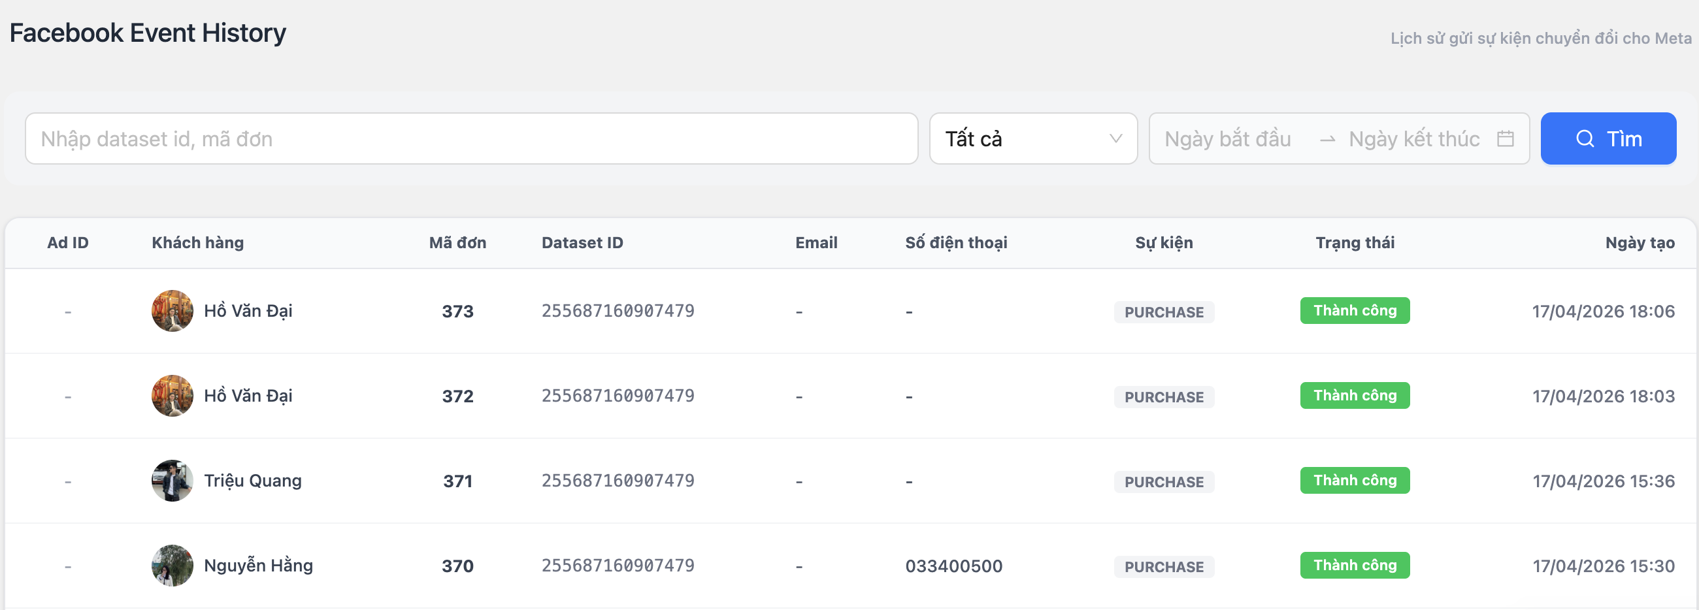Click the Trạng thái column header
The height and width of the screenshot is (610, 1699).
[1354, 243]
